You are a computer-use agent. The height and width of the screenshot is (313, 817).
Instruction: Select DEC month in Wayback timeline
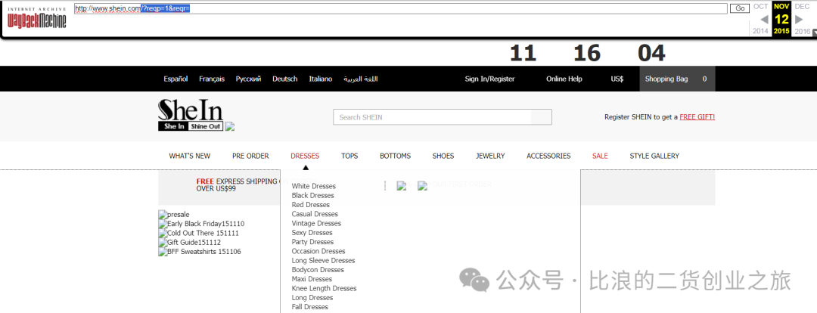click(802, 6)
